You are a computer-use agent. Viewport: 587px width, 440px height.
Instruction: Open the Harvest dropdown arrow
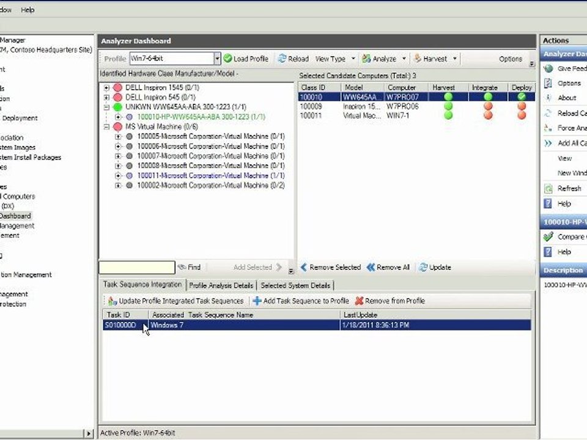pyautogui.click(x=455, y=59)
